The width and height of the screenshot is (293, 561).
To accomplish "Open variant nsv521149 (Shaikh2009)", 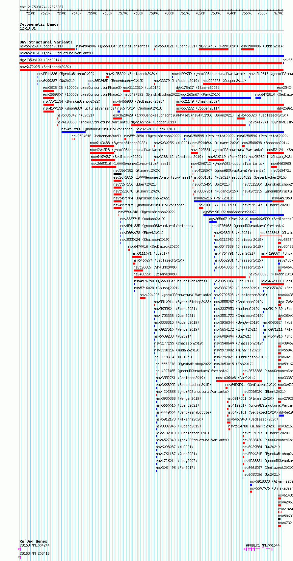I will point(198,101).
